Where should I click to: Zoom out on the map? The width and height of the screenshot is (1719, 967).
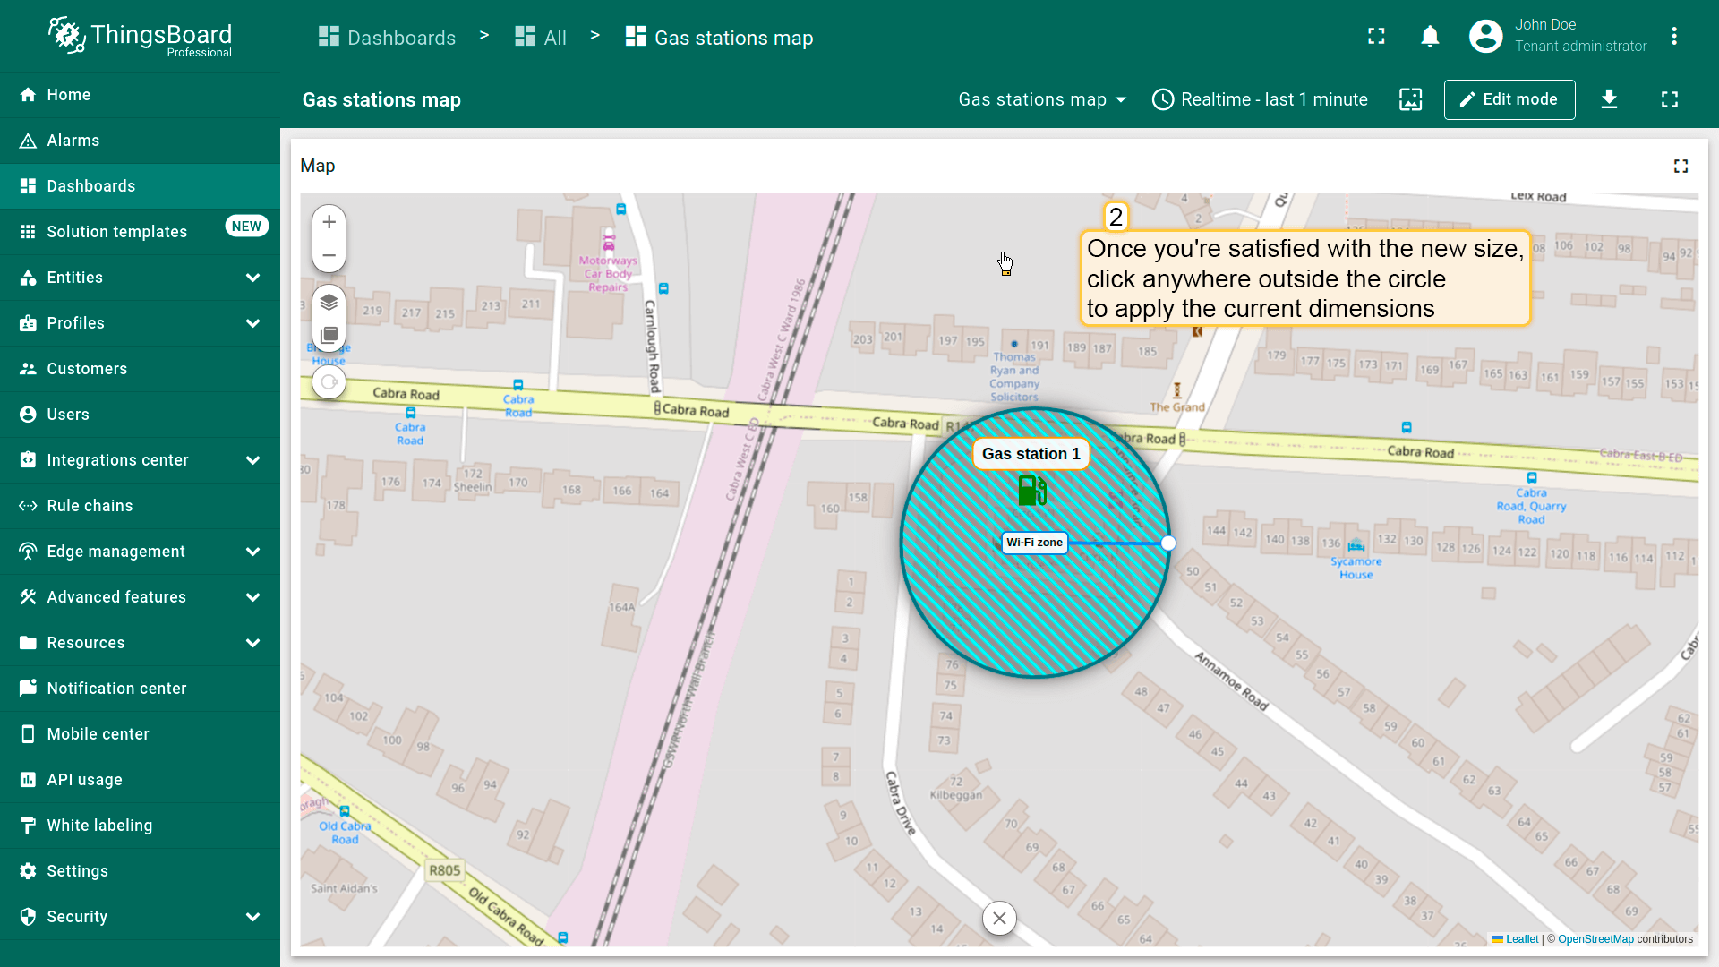click(329, 255)
